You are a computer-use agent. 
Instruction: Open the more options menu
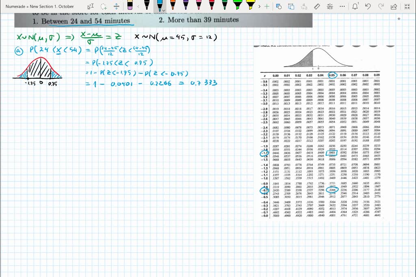click(342, 6)
